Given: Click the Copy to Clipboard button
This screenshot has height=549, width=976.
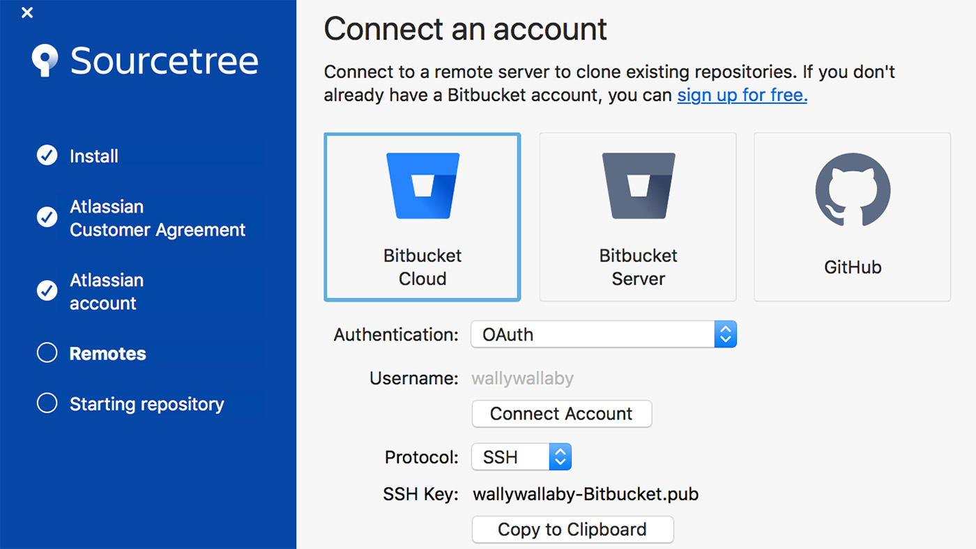Looking at the screenshot, I should (572, 529).
